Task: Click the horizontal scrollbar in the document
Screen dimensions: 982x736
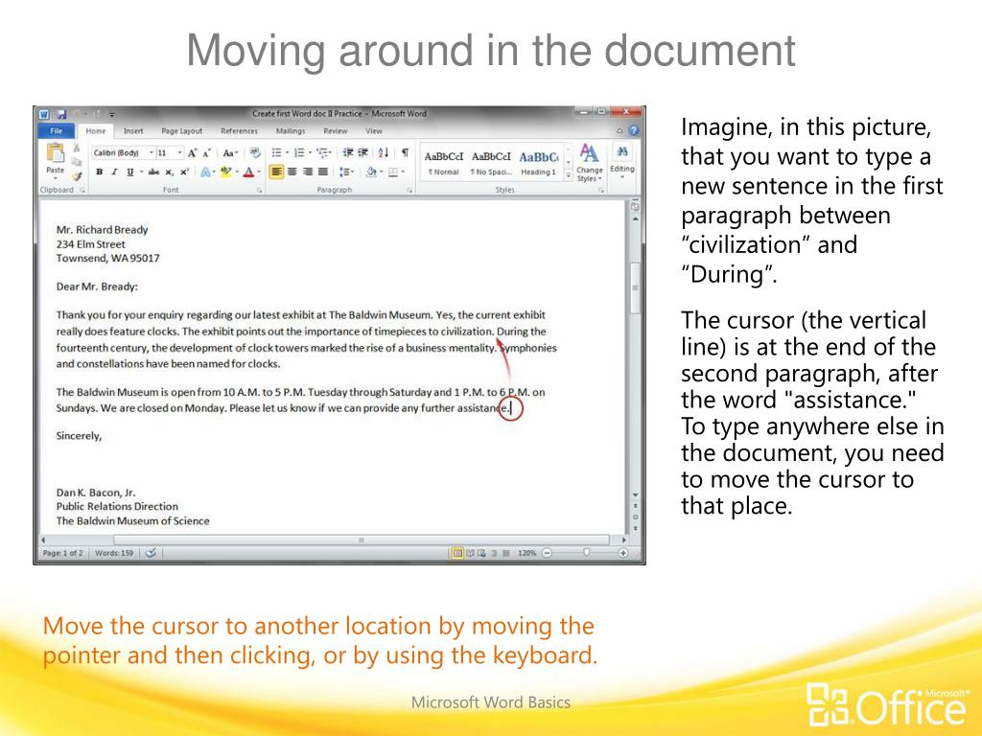Action: [x=362, y=540]
